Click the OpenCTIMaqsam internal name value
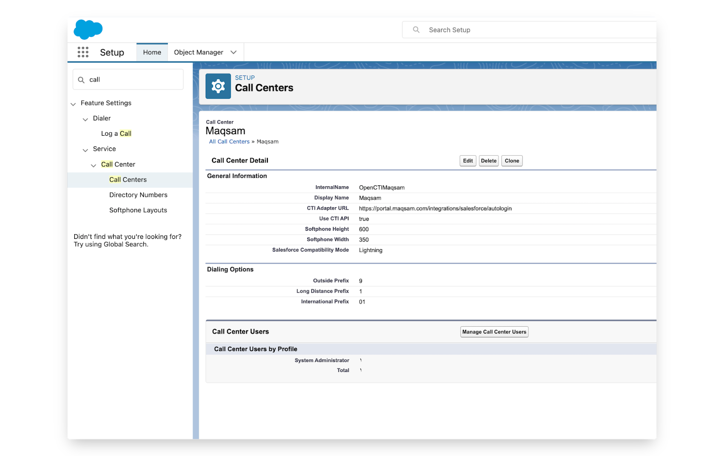 click(382, 188)
